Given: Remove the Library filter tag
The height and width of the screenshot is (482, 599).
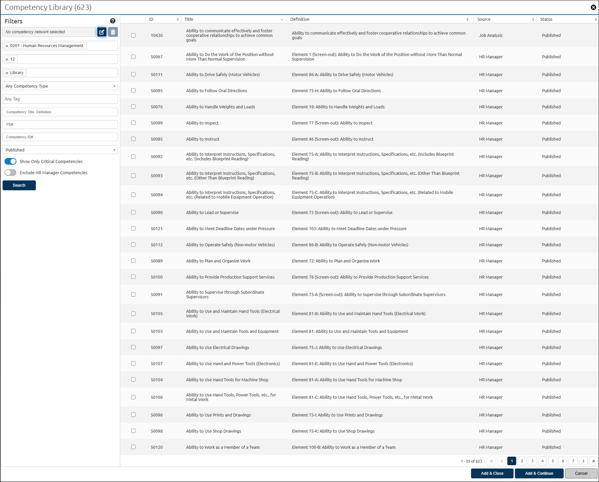Looking at the screenshot, I should click(7, 73).
